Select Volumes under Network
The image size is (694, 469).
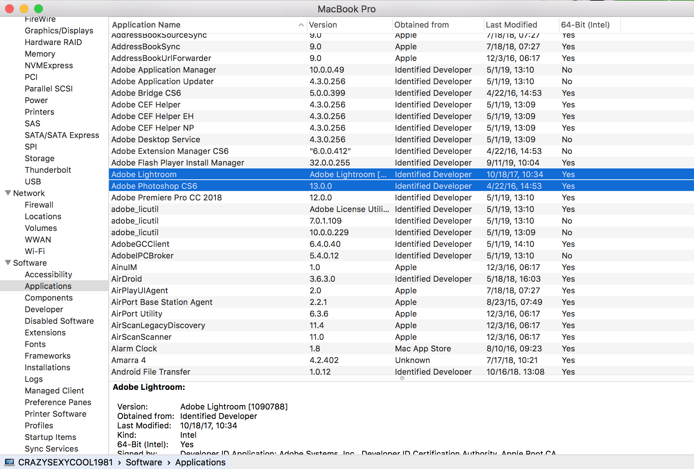pyautogui.click(x=41, y=228)
